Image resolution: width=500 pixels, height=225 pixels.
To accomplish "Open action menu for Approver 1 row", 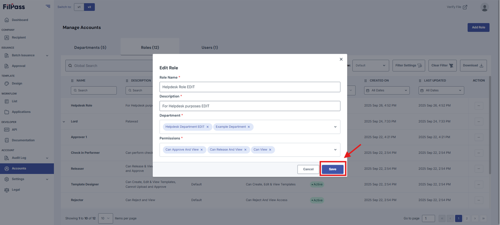I will (479, 137).
